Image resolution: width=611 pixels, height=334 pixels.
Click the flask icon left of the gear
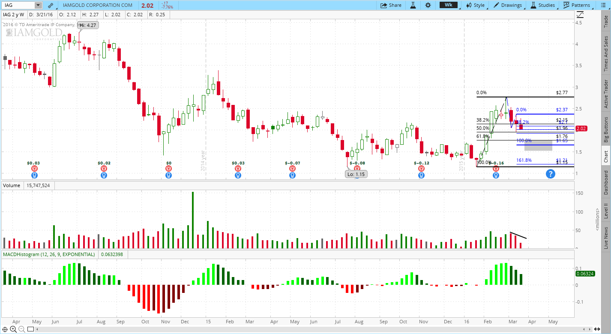[x=413, y=5]
